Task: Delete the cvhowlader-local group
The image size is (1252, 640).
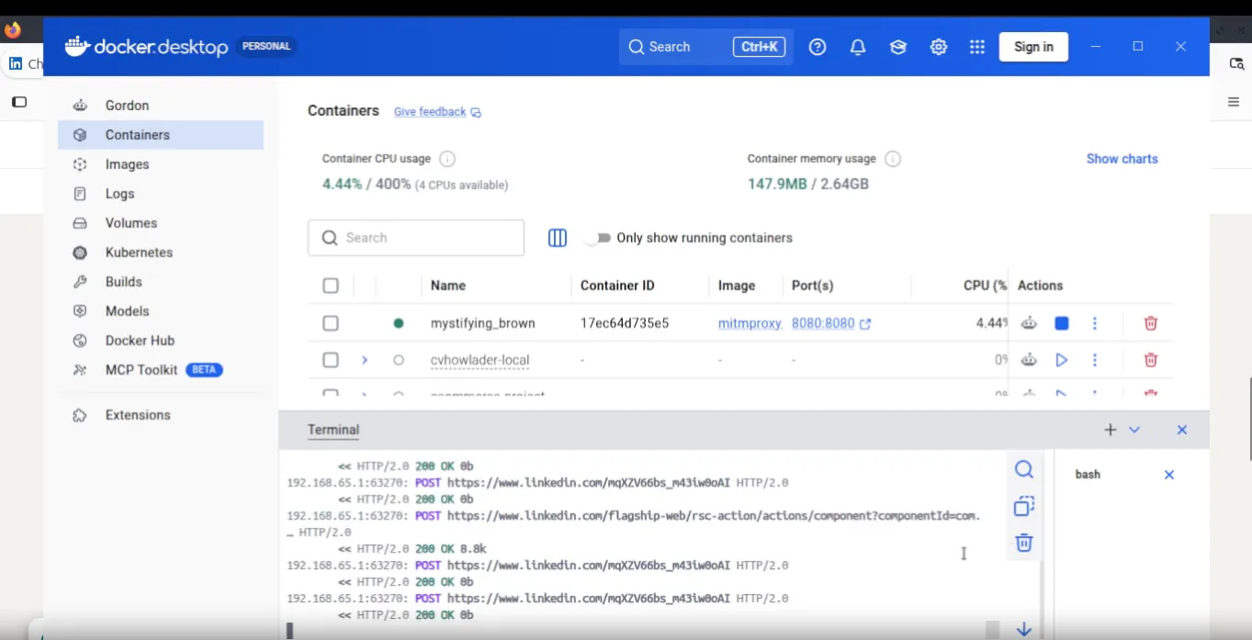Action: pyautogui.click(x=1151, y=360)
